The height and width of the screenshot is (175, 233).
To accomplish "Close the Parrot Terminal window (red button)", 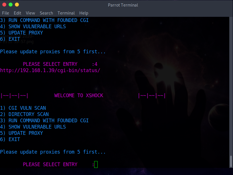I will pos(4,5).
